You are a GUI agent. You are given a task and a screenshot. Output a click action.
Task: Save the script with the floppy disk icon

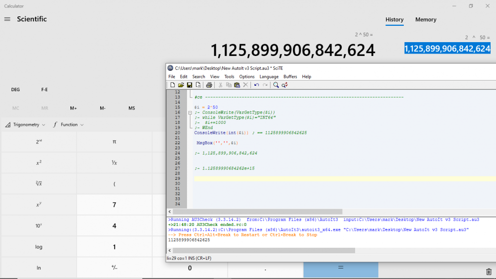point(189,85)
